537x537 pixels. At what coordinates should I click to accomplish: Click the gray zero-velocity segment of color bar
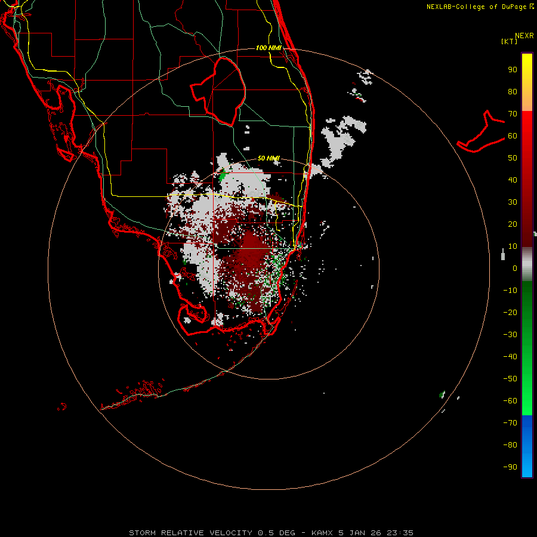[527, 264]
